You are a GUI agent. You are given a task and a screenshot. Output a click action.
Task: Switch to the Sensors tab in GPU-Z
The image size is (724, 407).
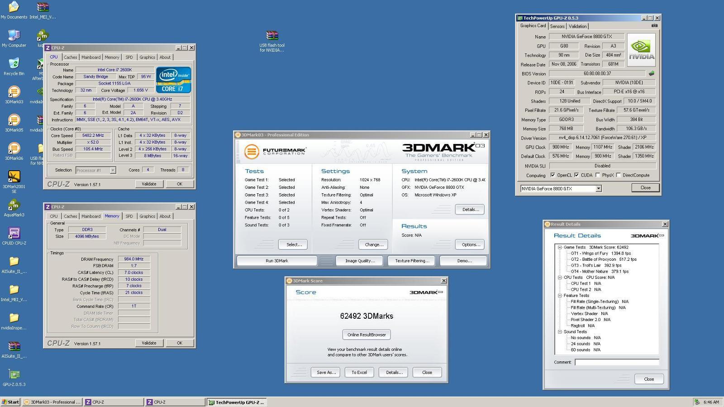pyautogui.click(x=557, y=26)
